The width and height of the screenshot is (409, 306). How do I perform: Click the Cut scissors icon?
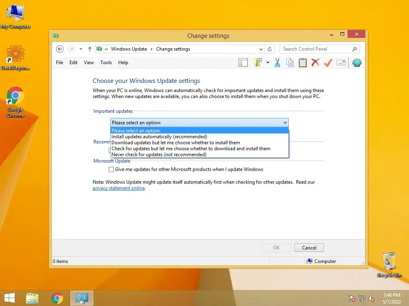[277, 63]
